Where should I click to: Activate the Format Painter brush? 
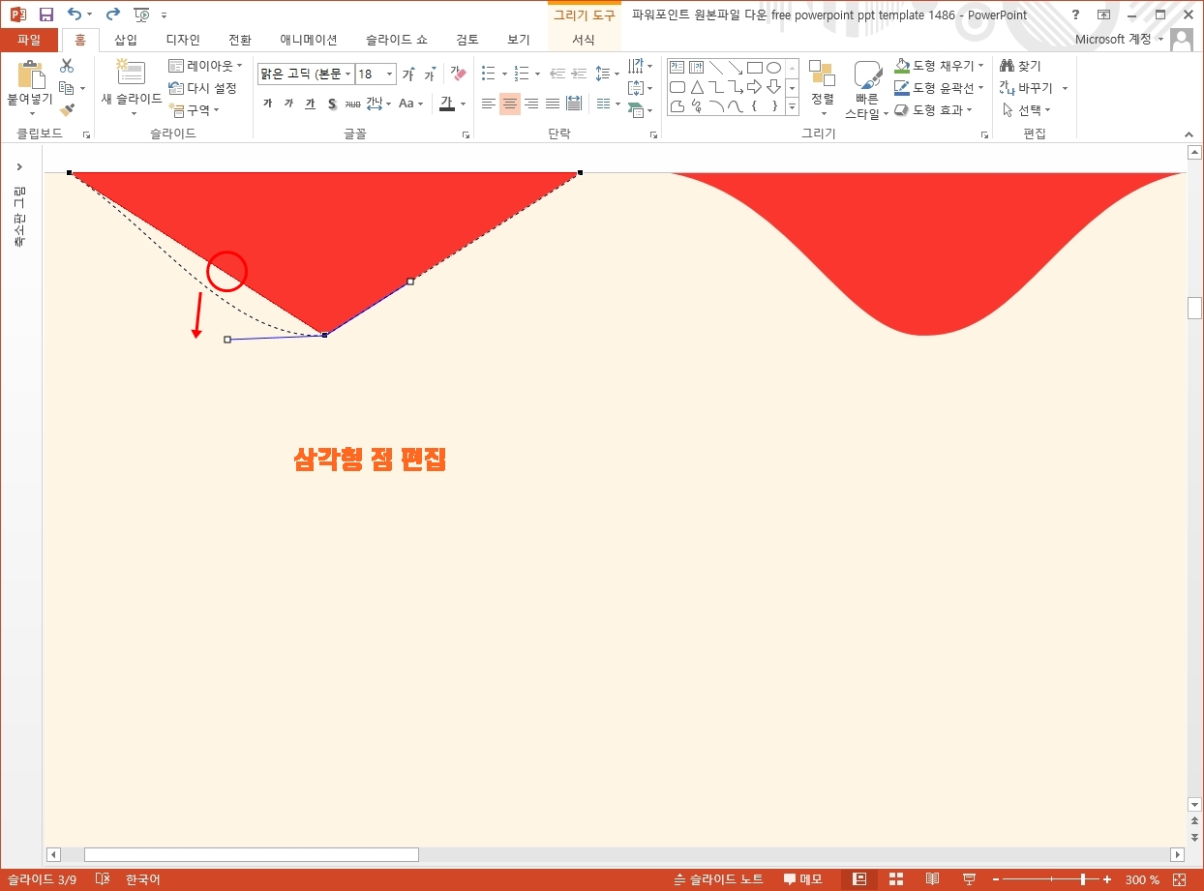point(67,110)
